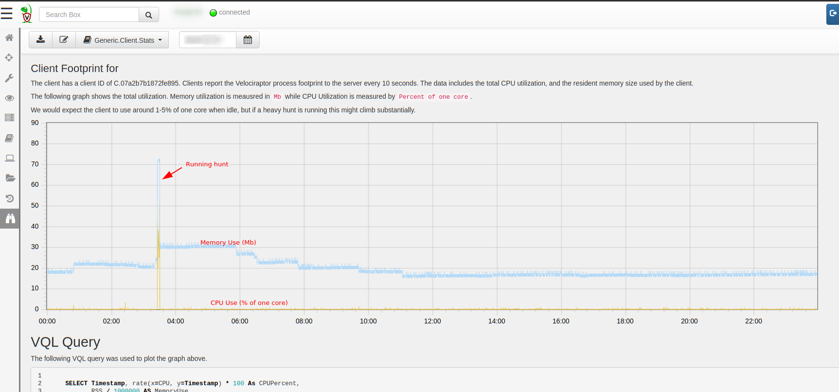839x392 pixels.
Task: Open Notebooks book icon in sidebar
Action: point(9,138)
